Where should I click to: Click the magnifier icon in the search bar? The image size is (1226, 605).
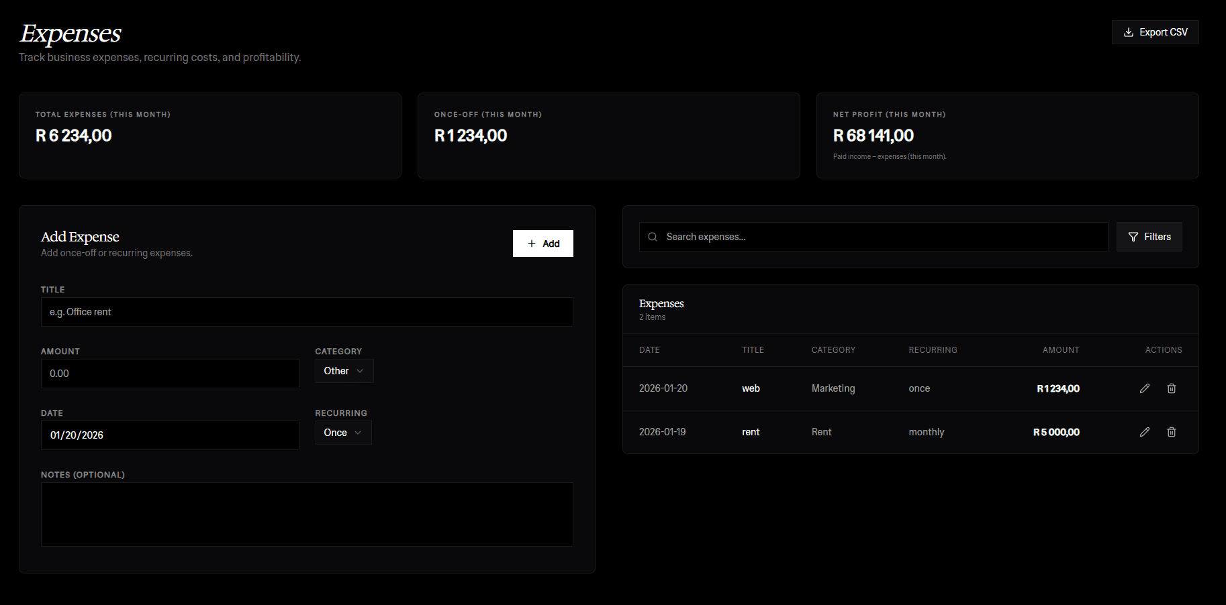point(652,237)
